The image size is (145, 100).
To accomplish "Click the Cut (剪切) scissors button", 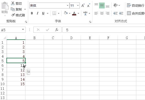I will pos(16,3).
